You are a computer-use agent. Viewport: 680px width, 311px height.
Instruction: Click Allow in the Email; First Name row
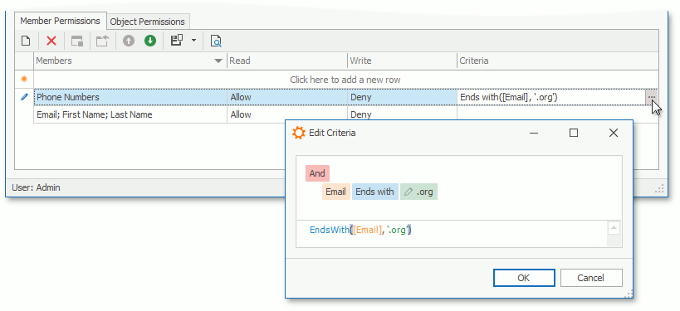tap(287, 114)
